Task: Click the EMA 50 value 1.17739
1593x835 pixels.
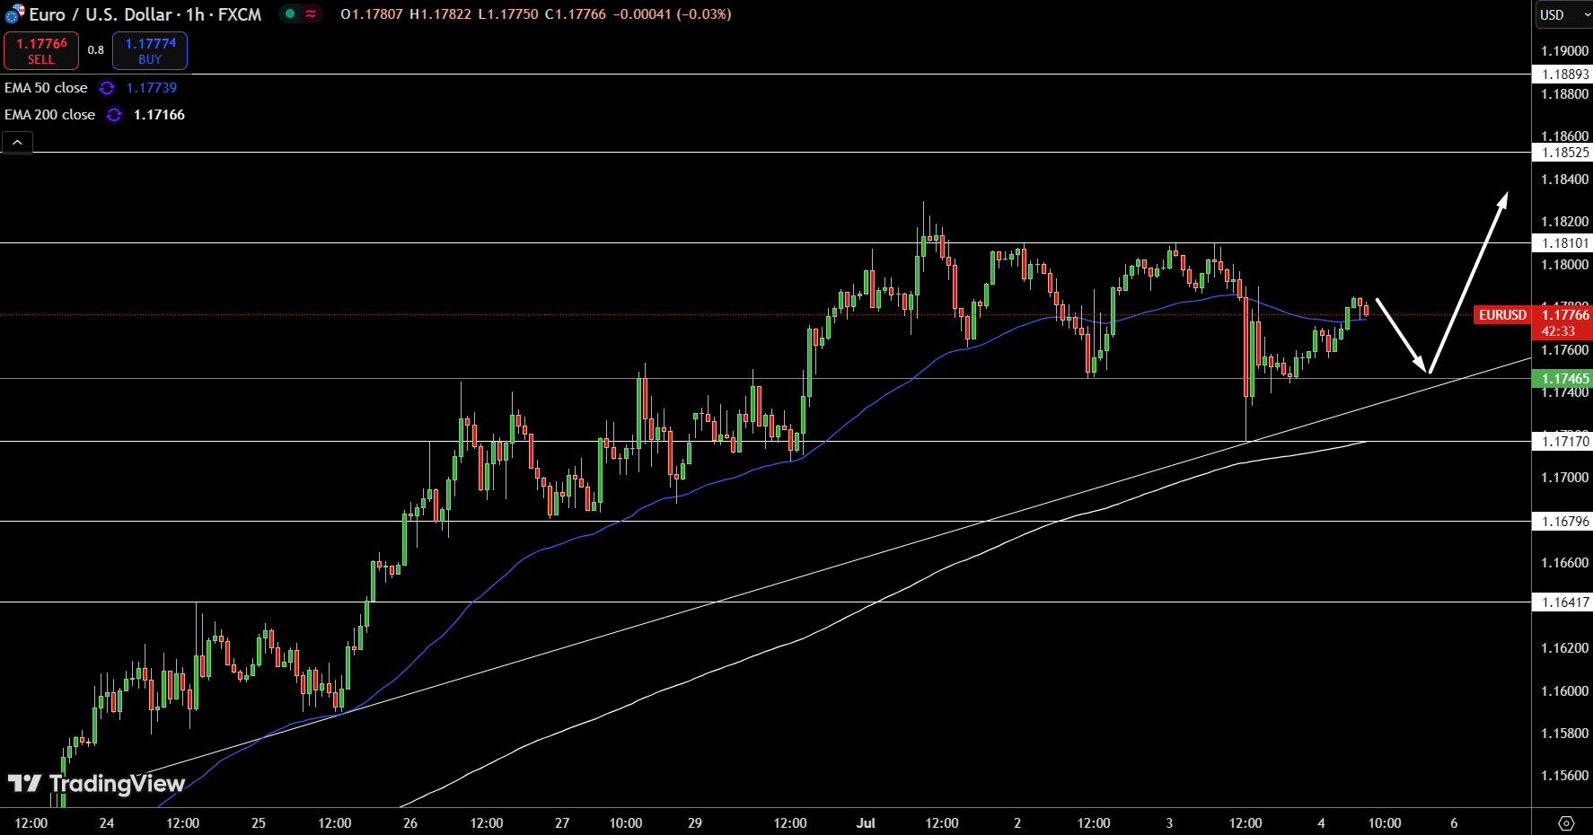Action: pos(152,88)
